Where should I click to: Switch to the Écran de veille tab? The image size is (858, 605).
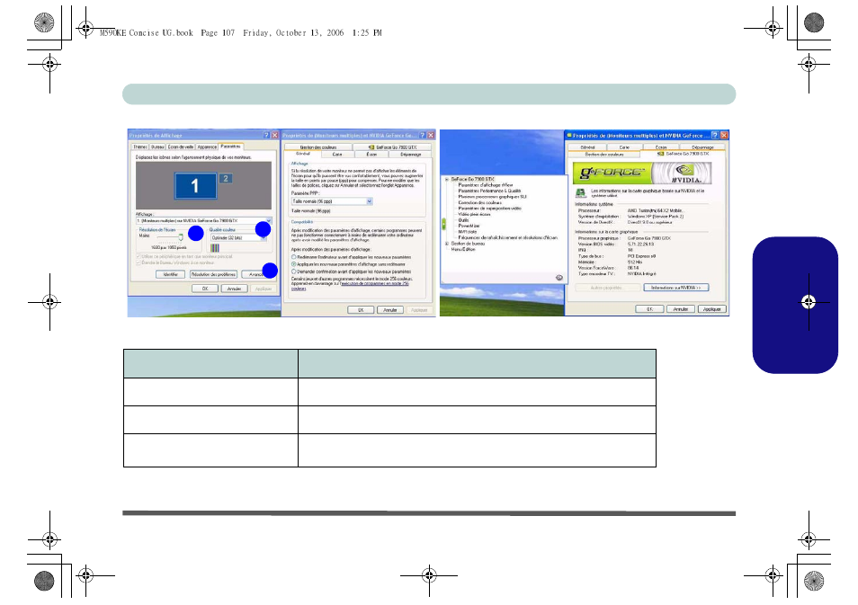click(181, 146)
